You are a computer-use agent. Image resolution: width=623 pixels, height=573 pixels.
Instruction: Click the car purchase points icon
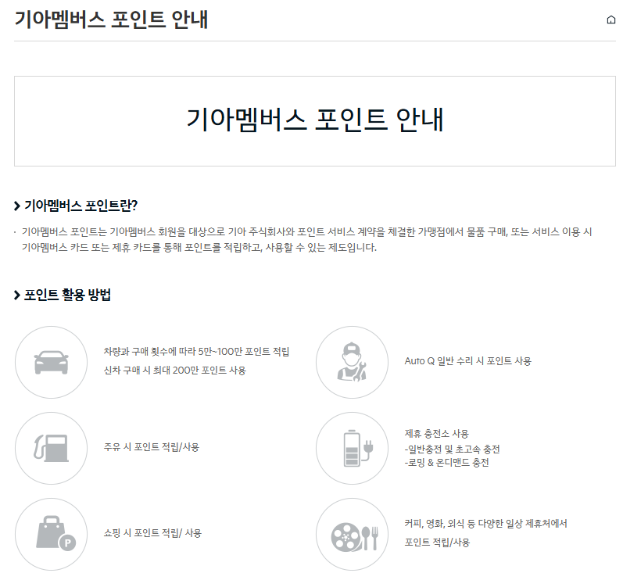click(52, 362)
